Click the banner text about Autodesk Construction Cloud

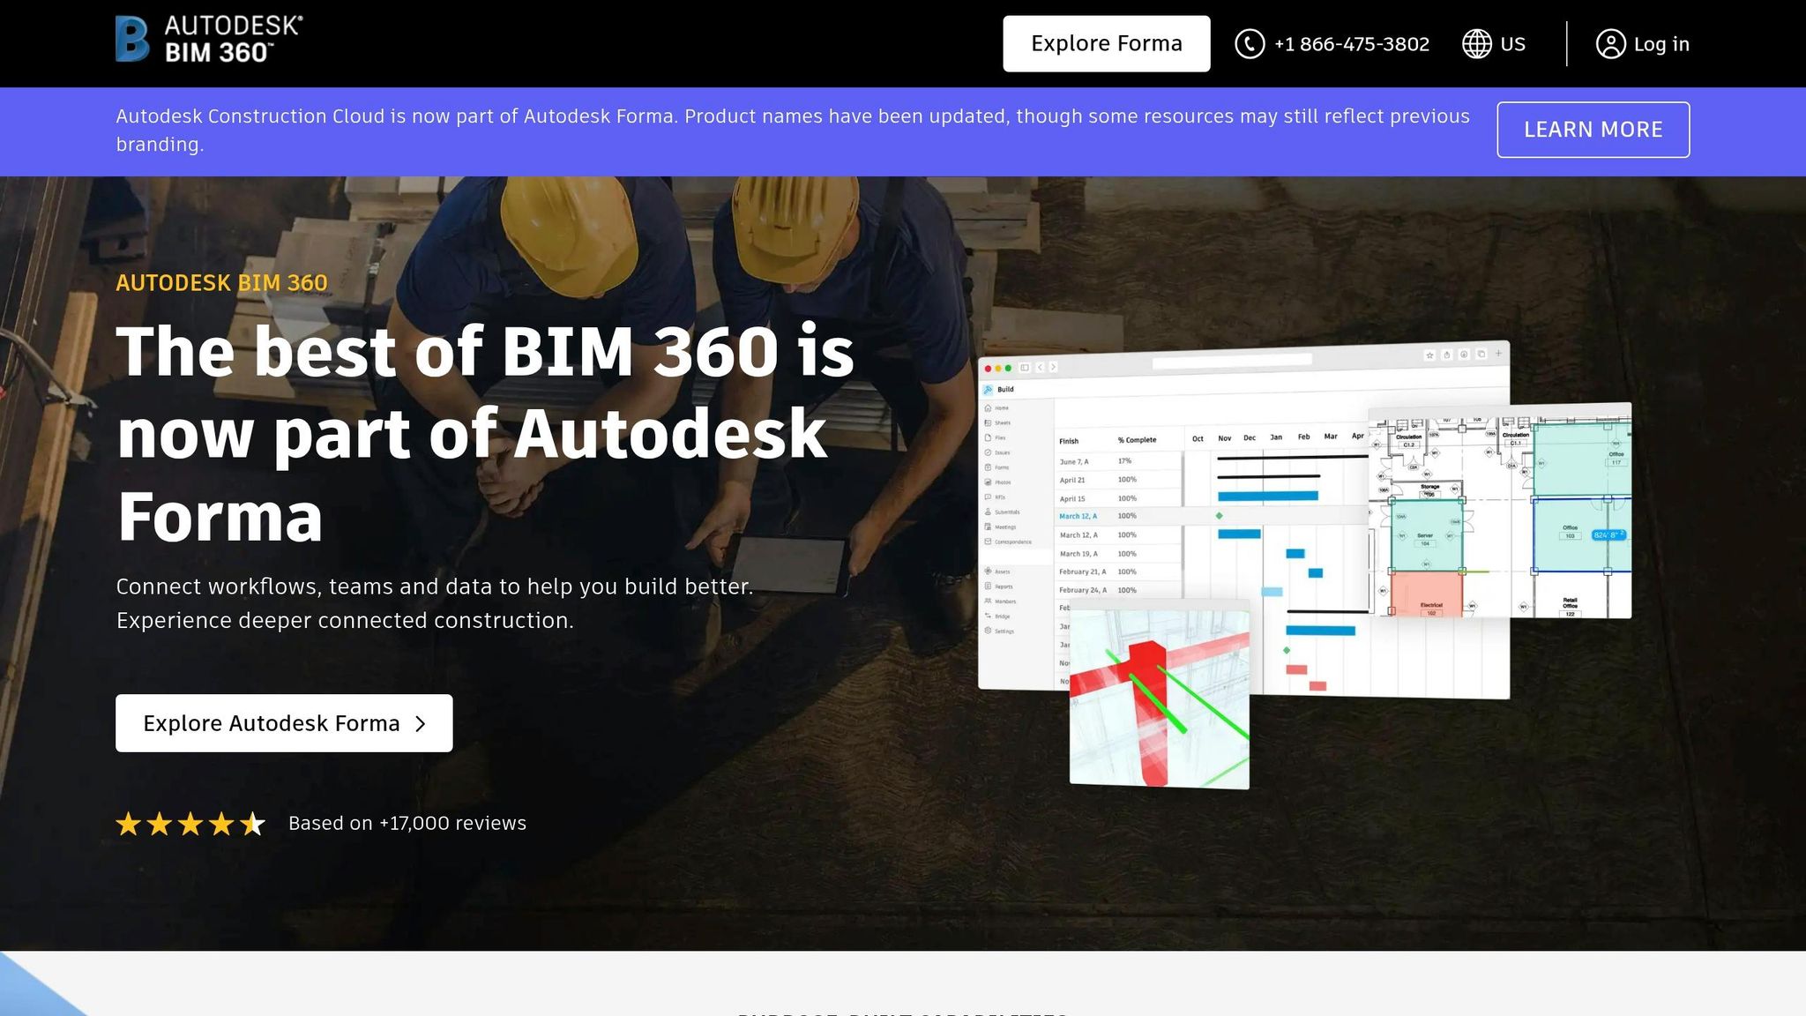[x=793, y=131]
